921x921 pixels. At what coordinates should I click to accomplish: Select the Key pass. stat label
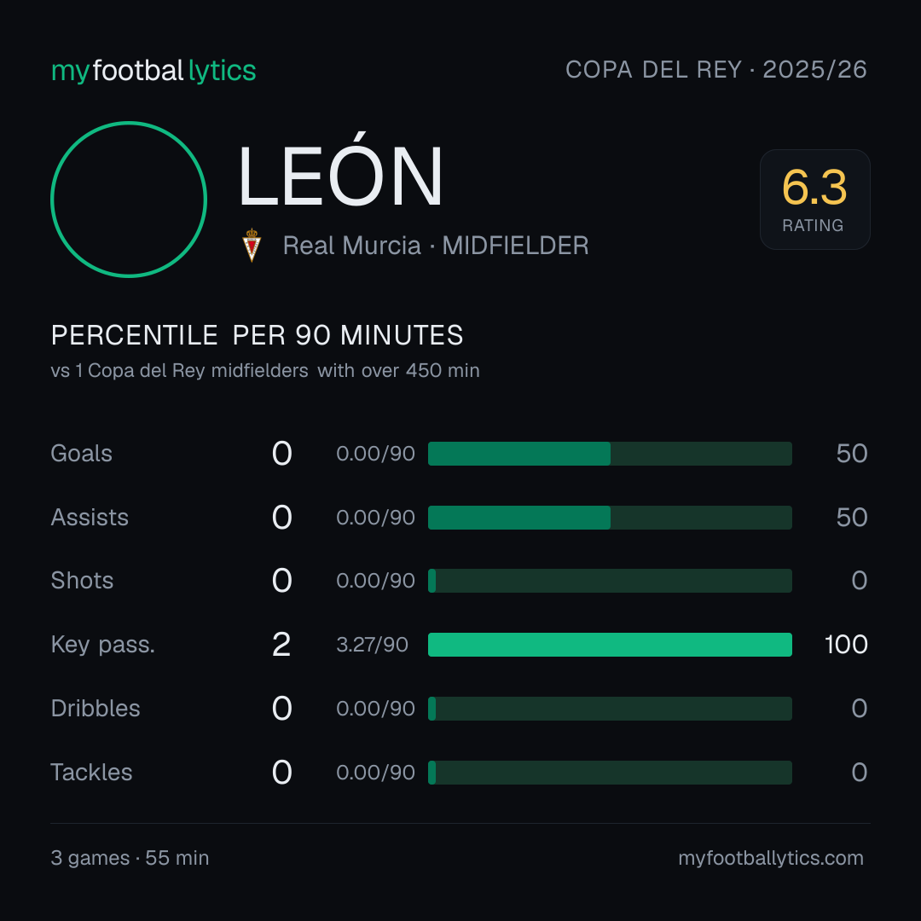(x=103, y=645)
